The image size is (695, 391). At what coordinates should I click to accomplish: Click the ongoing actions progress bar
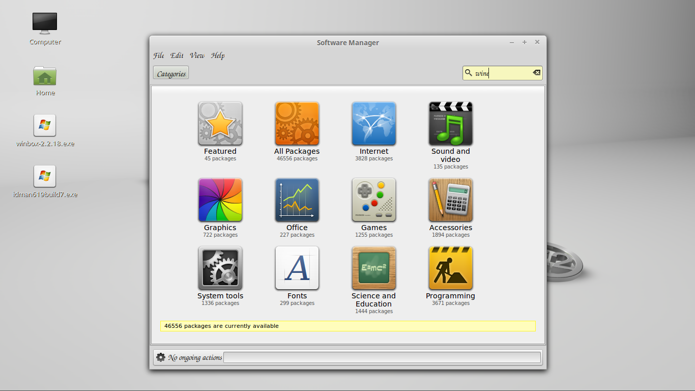pyautogui.click(x=382, y=357)
